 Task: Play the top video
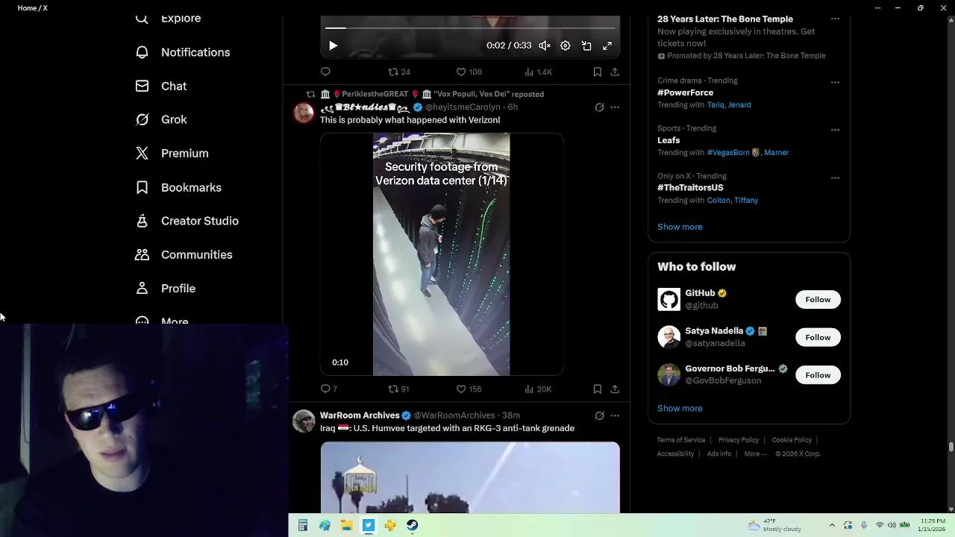(333, 45)
